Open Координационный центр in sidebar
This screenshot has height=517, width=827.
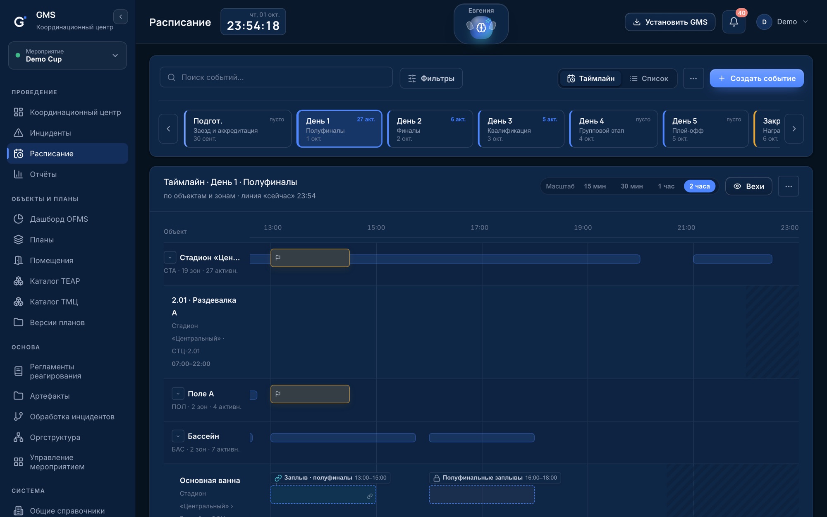coord(68,112)
